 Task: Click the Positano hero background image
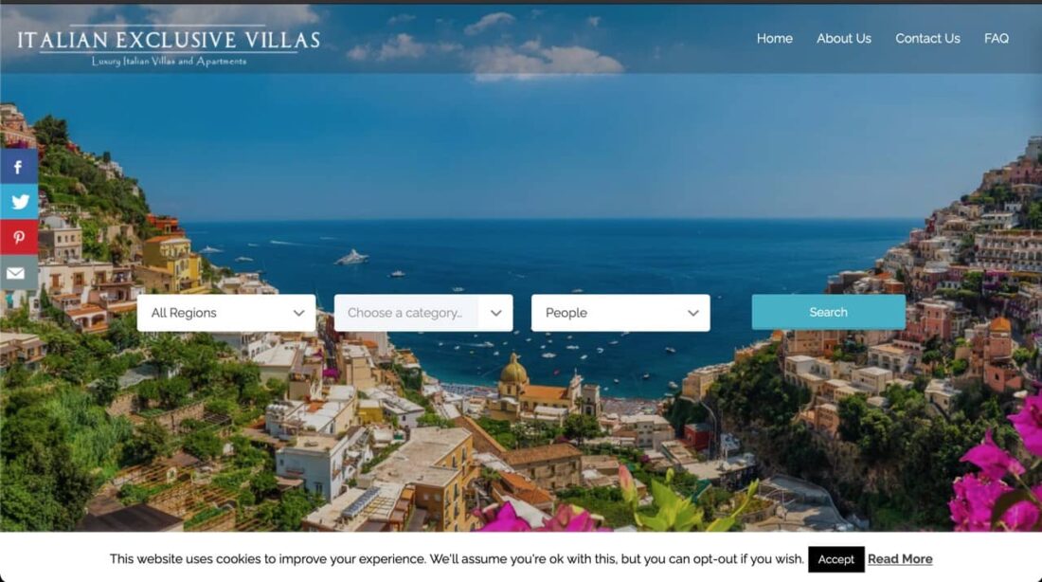point(521,166)
